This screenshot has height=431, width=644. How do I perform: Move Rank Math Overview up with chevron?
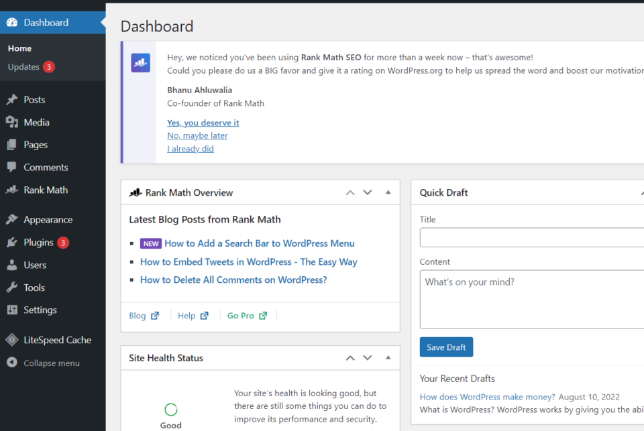350,192
